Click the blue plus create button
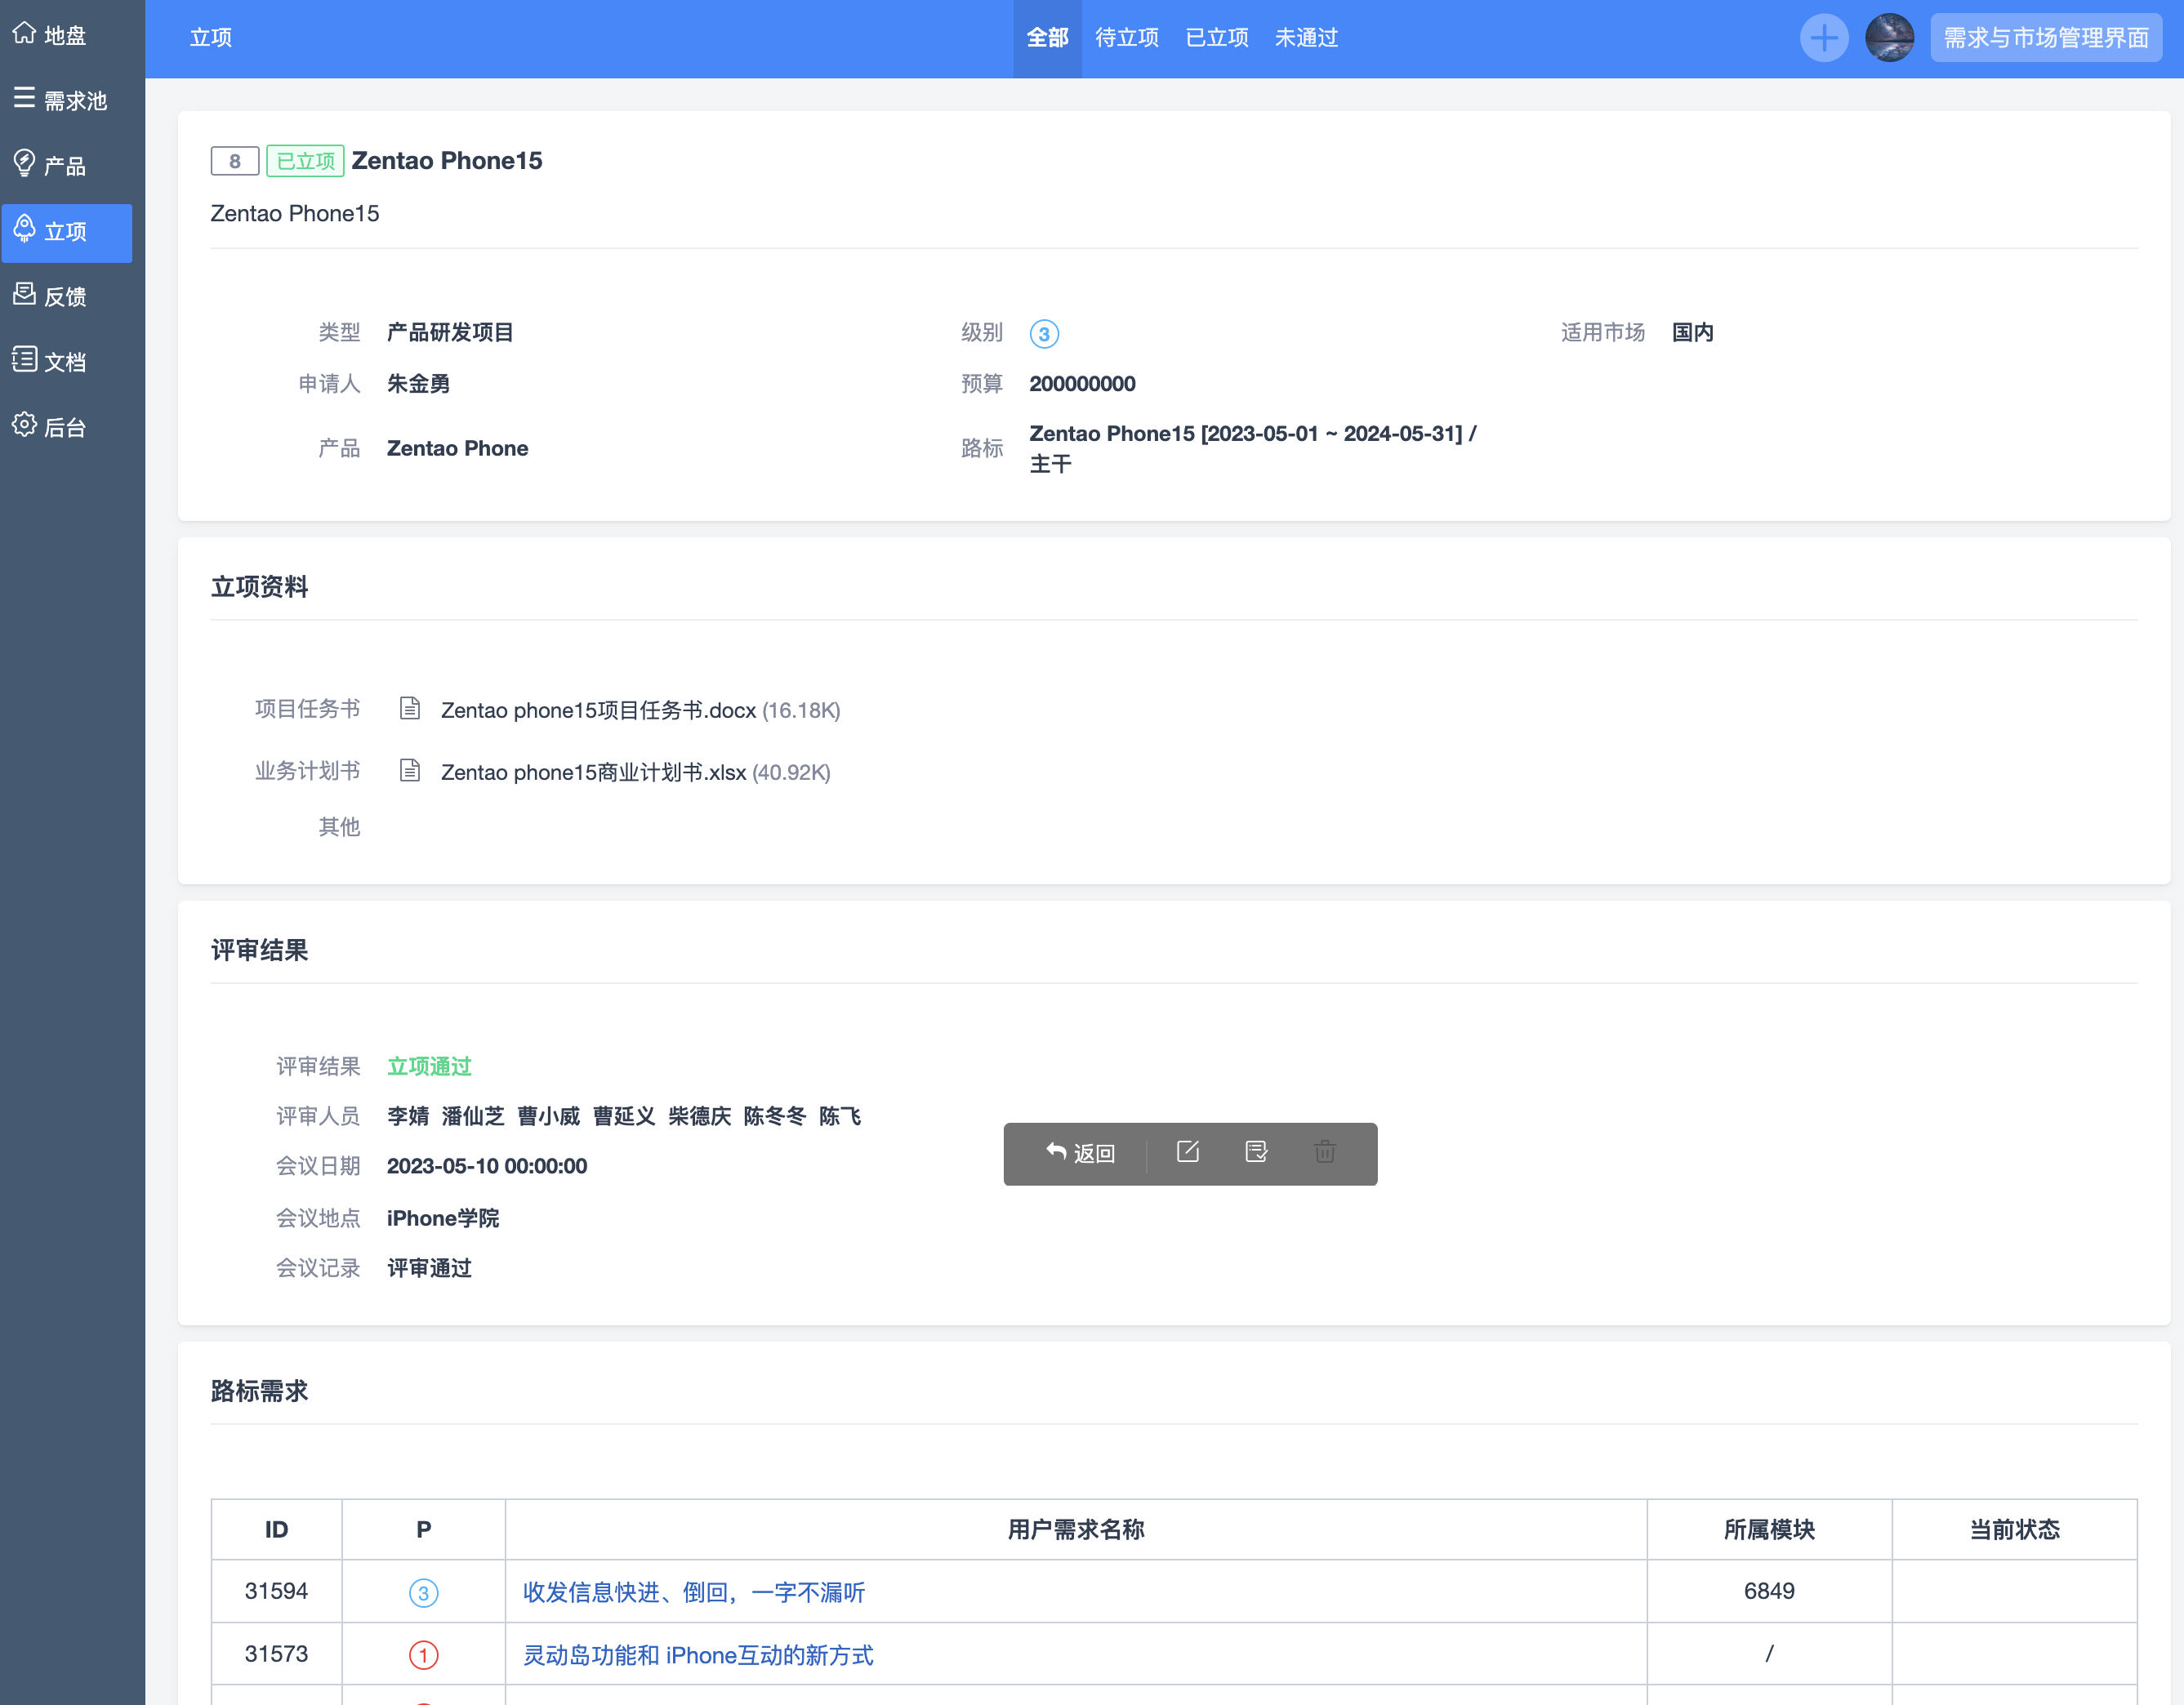2184x1705 pixels. 1823,38
